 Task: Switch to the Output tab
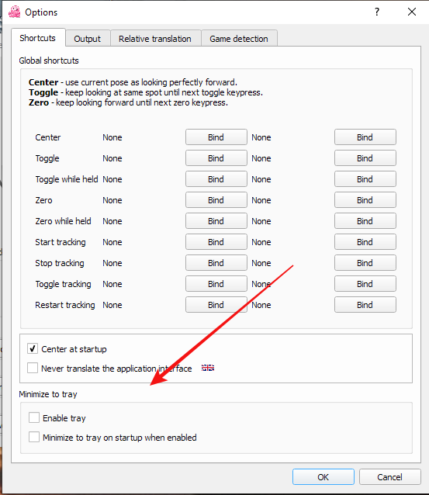click(88, 39)
